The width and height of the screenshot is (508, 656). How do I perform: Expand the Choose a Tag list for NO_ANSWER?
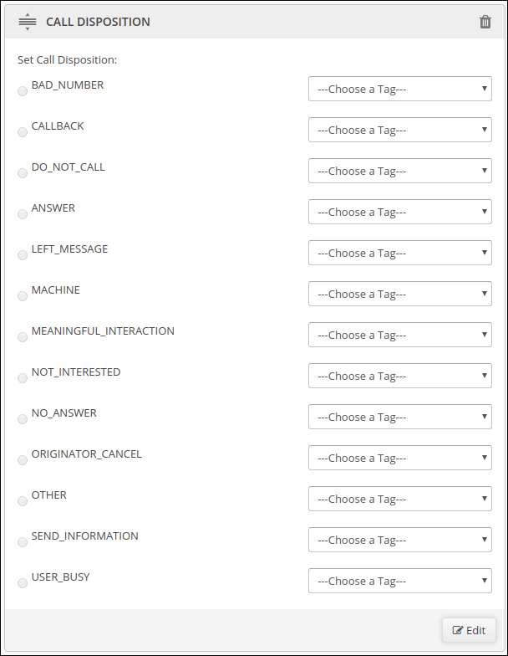point(399,417)
